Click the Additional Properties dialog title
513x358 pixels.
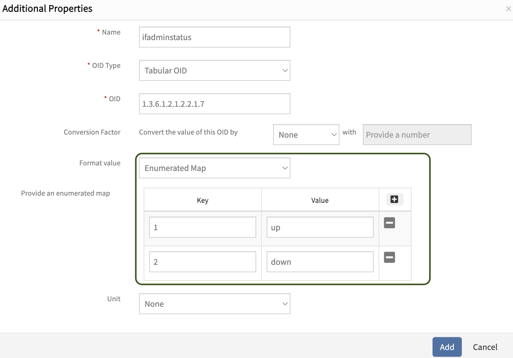pyautogui.click(x=47, y=9)
